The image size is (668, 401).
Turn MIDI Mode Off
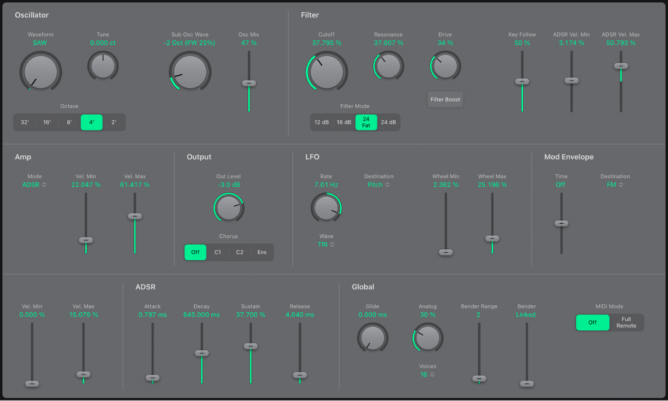(593, 322)
